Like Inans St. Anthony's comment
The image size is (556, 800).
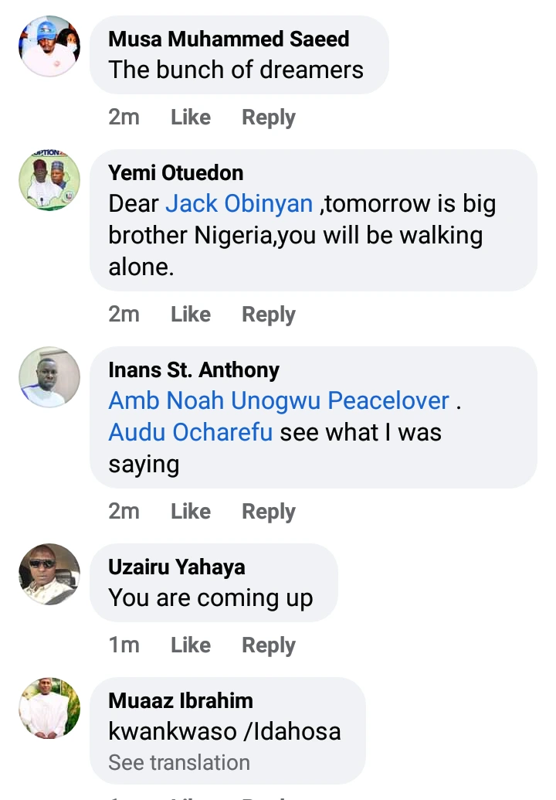[191, 512]
